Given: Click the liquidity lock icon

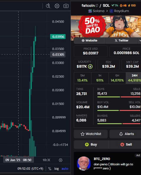Looking at the screenshot, I should point(90,66).
